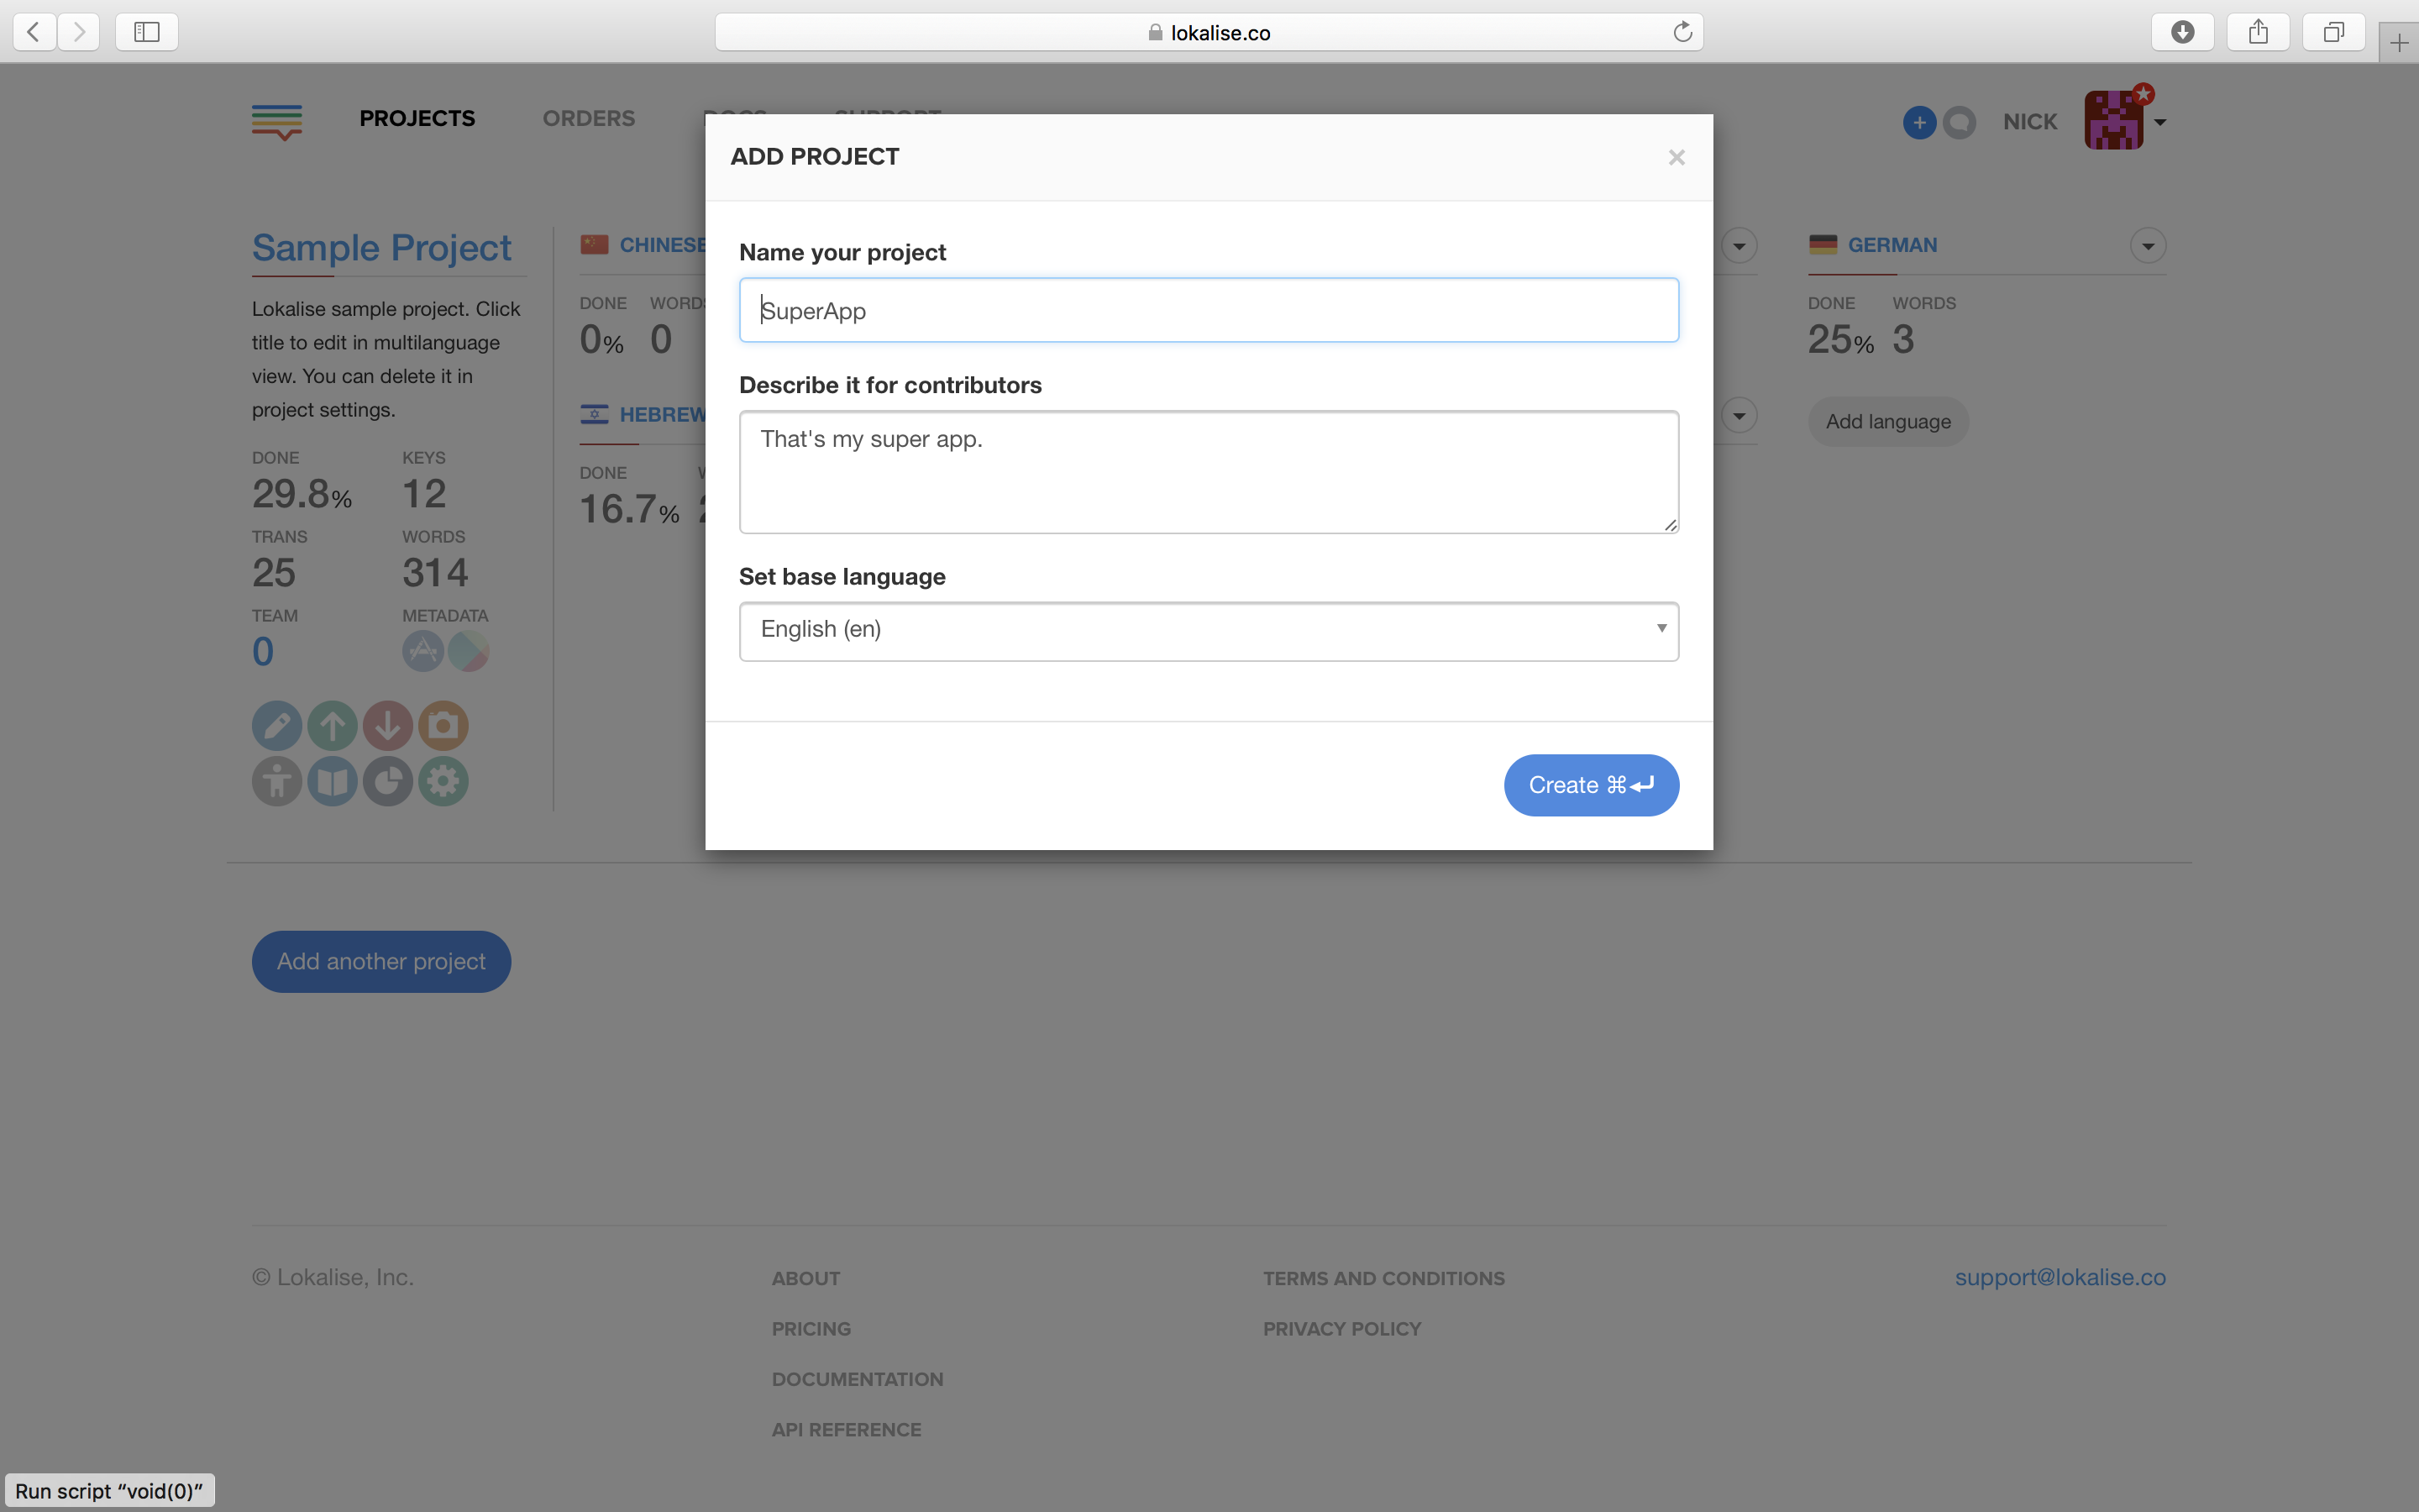Click the Google Play metadata icon
Image resolution: width=2419 pixels, height=1512 pixels.
coord(468,651)
